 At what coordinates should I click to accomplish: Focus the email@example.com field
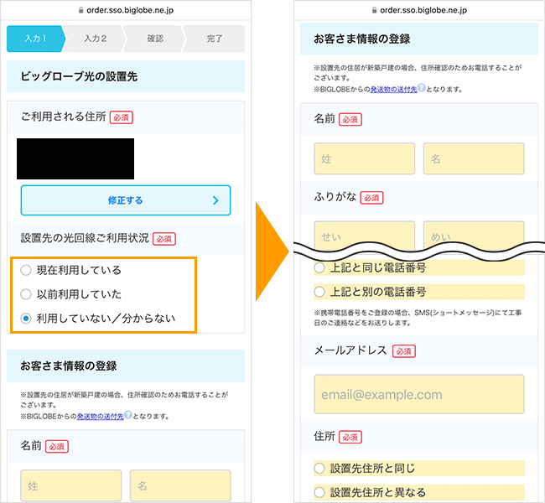(419, 394)
